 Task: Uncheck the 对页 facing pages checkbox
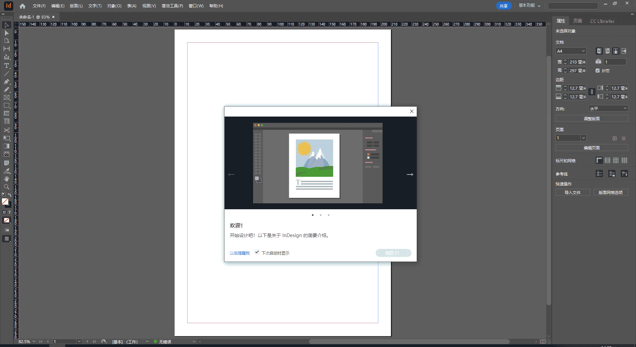pos(598,71)
